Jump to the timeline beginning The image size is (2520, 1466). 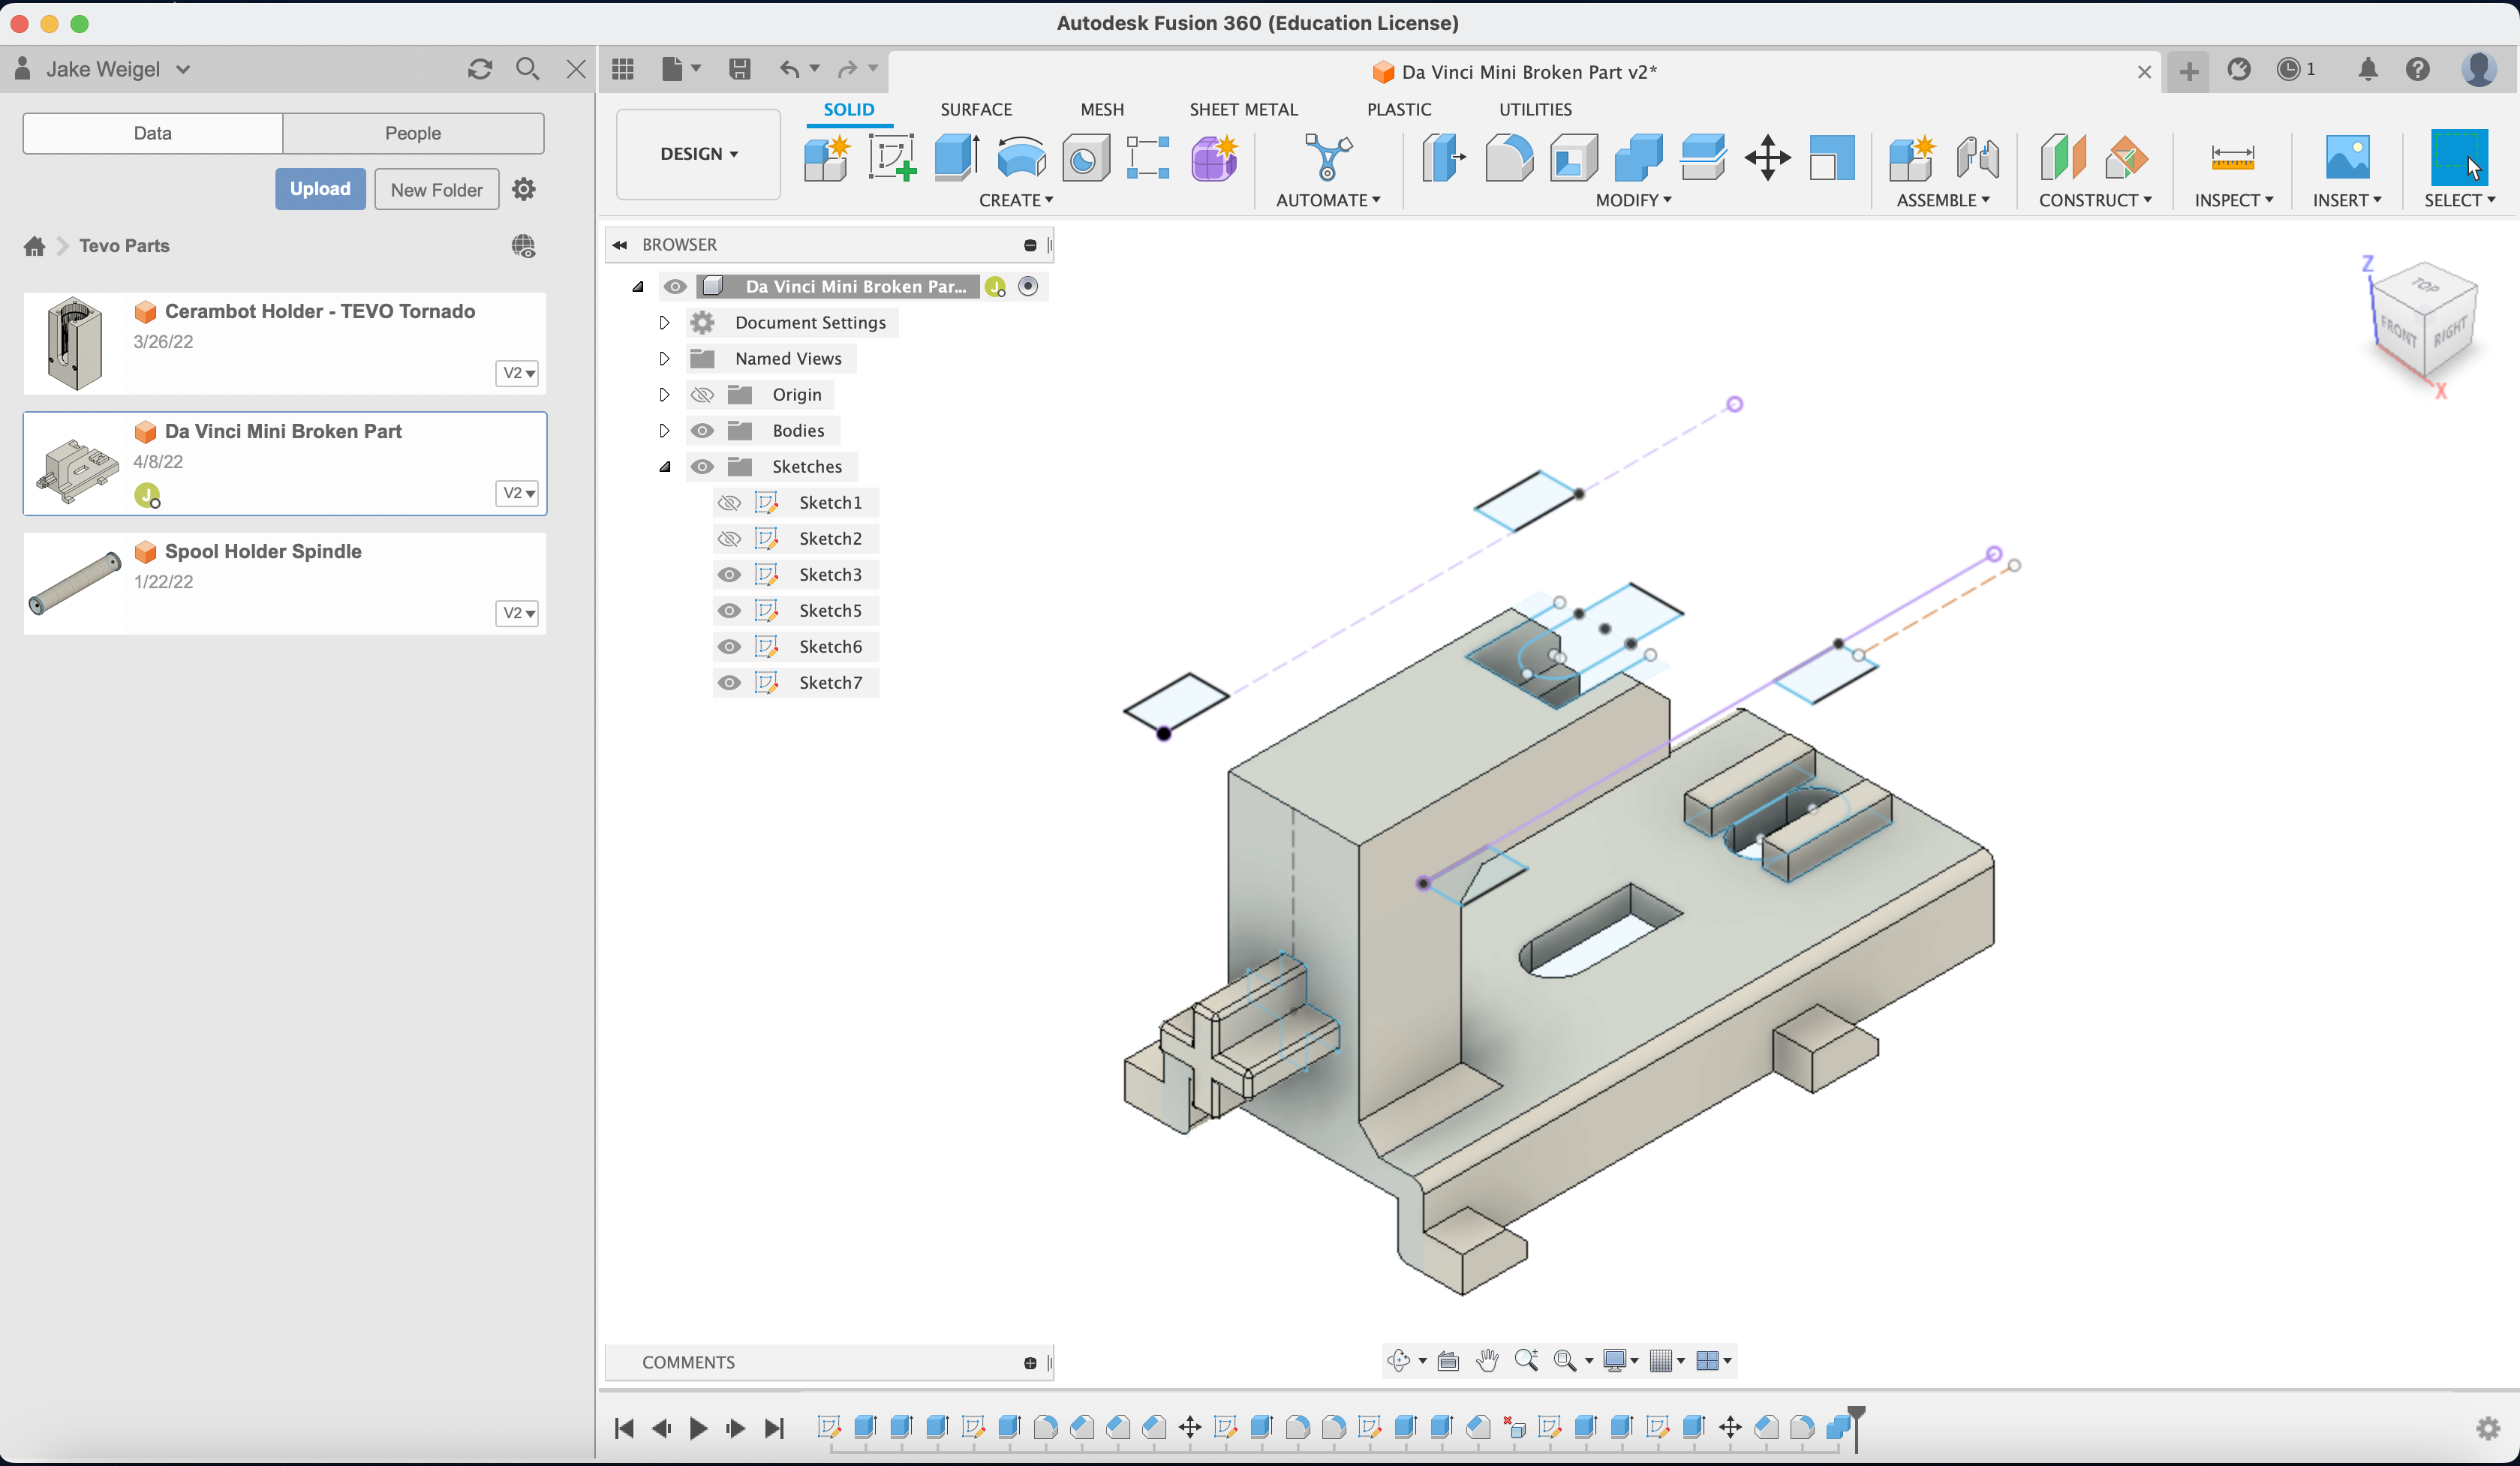point(624,1428)
